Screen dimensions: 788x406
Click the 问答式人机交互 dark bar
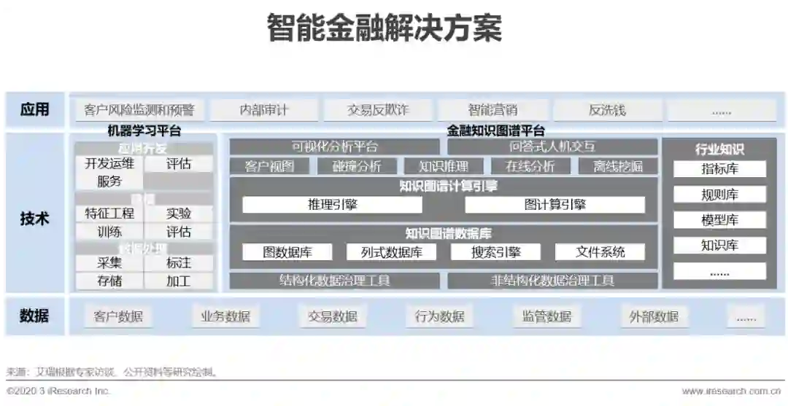tap(552, 147)
